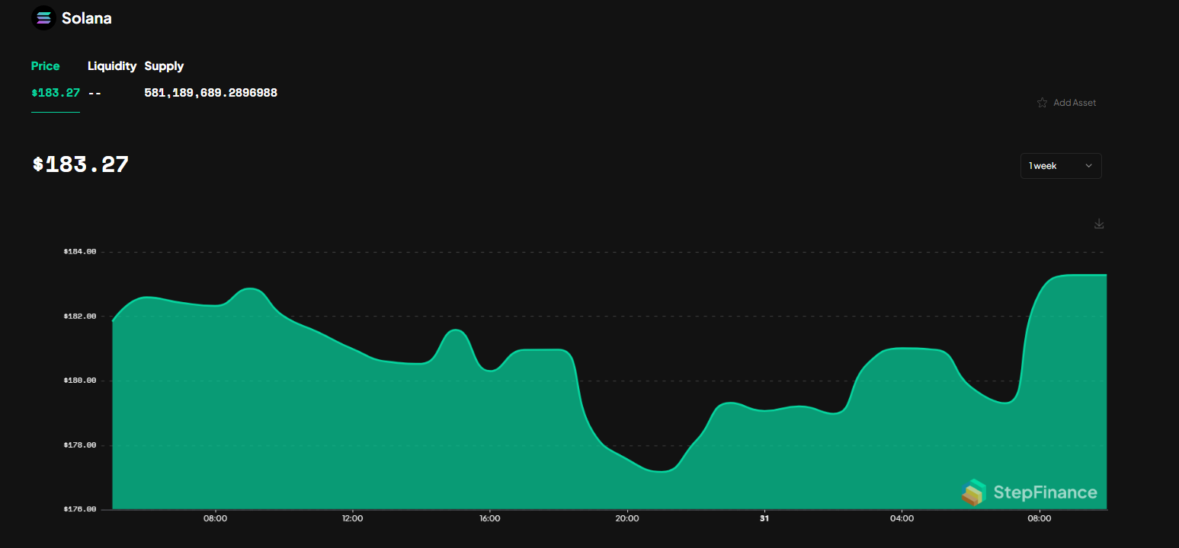Viewport: 1179px width, 548px height.
Task: Click the Solana logo icon
Action: click(x=43, y=18)
